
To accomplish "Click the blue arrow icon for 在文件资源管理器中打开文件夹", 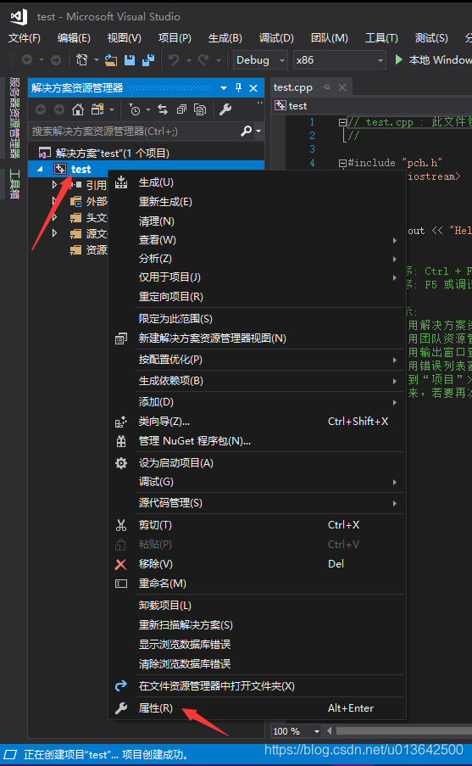I will tap(121, 686).
